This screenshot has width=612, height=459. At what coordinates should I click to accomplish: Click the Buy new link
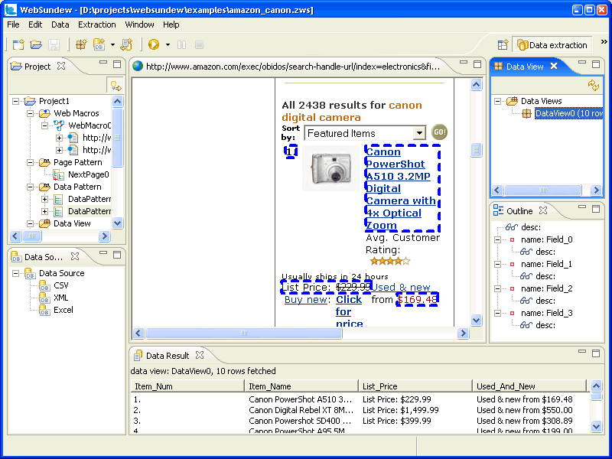click(305, 299)
